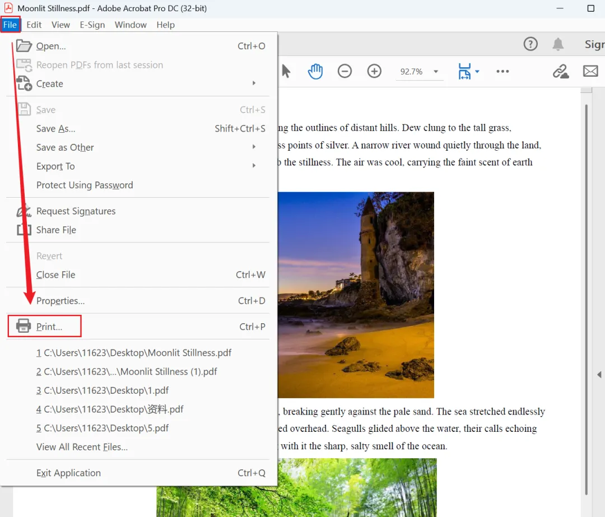Open recent file 资料.pdf

coord(110,409)
